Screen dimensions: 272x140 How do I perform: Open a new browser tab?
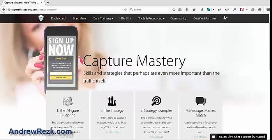tap(48, 3)
